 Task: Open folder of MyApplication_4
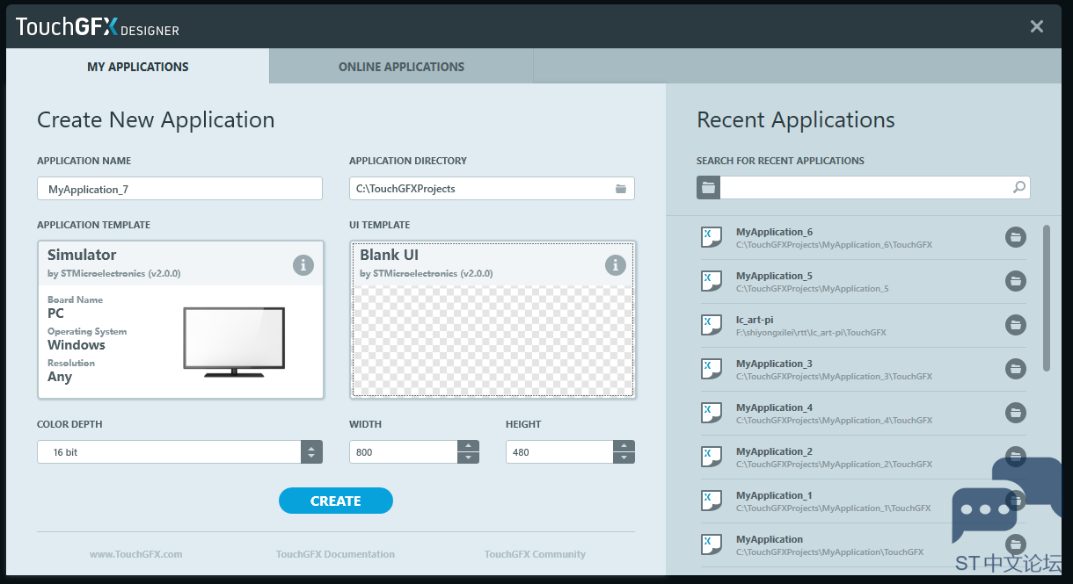coord(1016,413)
